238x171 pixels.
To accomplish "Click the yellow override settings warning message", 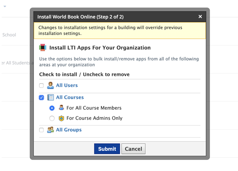I will point(120,31).
